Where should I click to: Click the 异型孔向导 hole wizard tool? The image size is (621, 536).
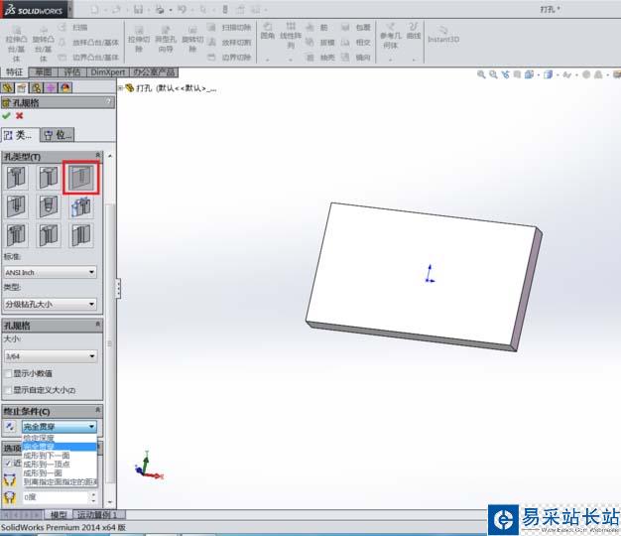166,40
